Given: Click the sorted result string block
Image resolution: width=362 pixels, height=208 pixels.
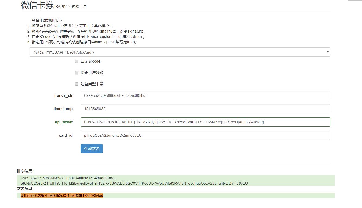Looking at the screenshot, I should [x=176, y=181].
